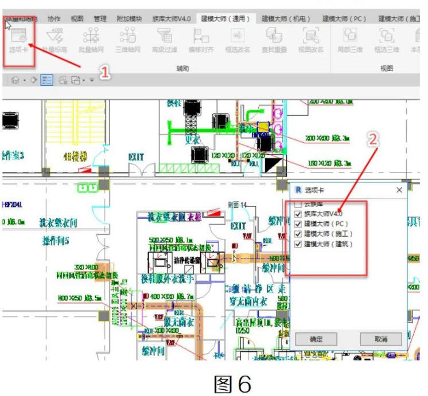
Task: Toggle the 建模大师（施工） checkbox
Action: (x=298, y=234)
